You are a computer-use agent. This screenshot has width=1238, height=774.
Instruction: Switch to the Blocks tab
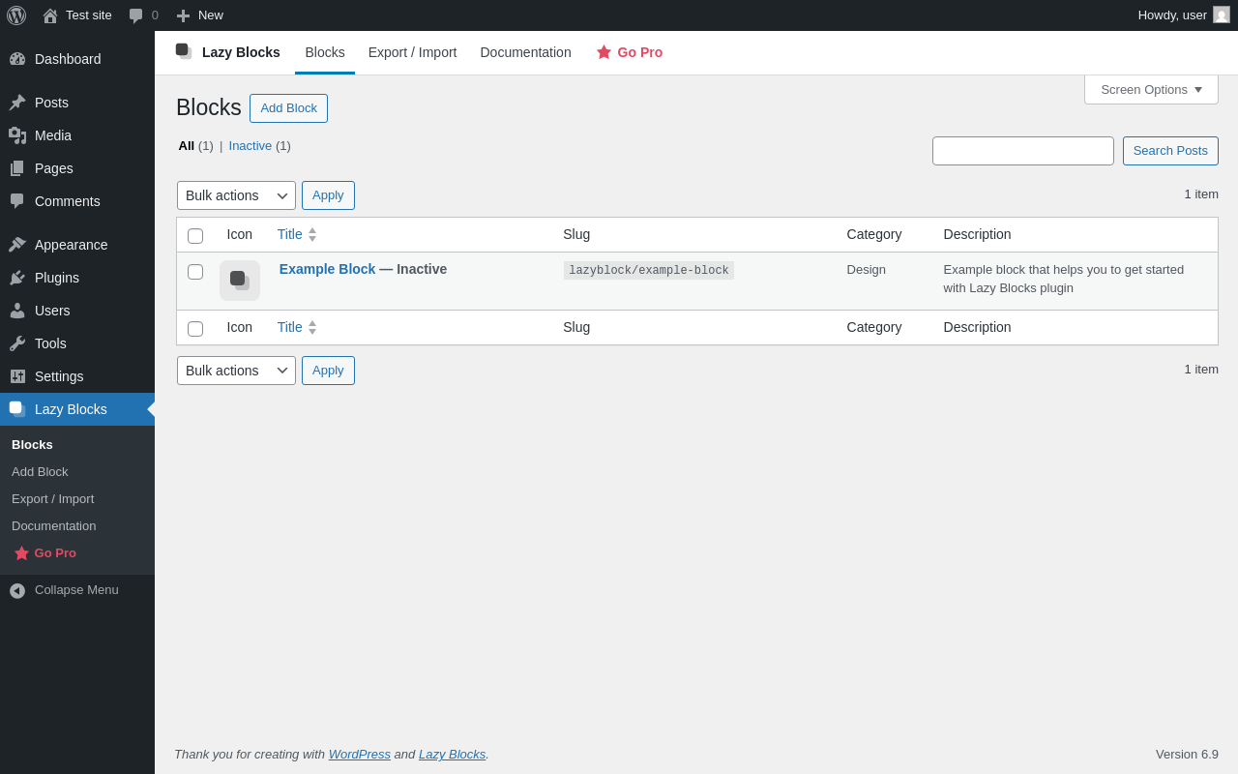325,52
